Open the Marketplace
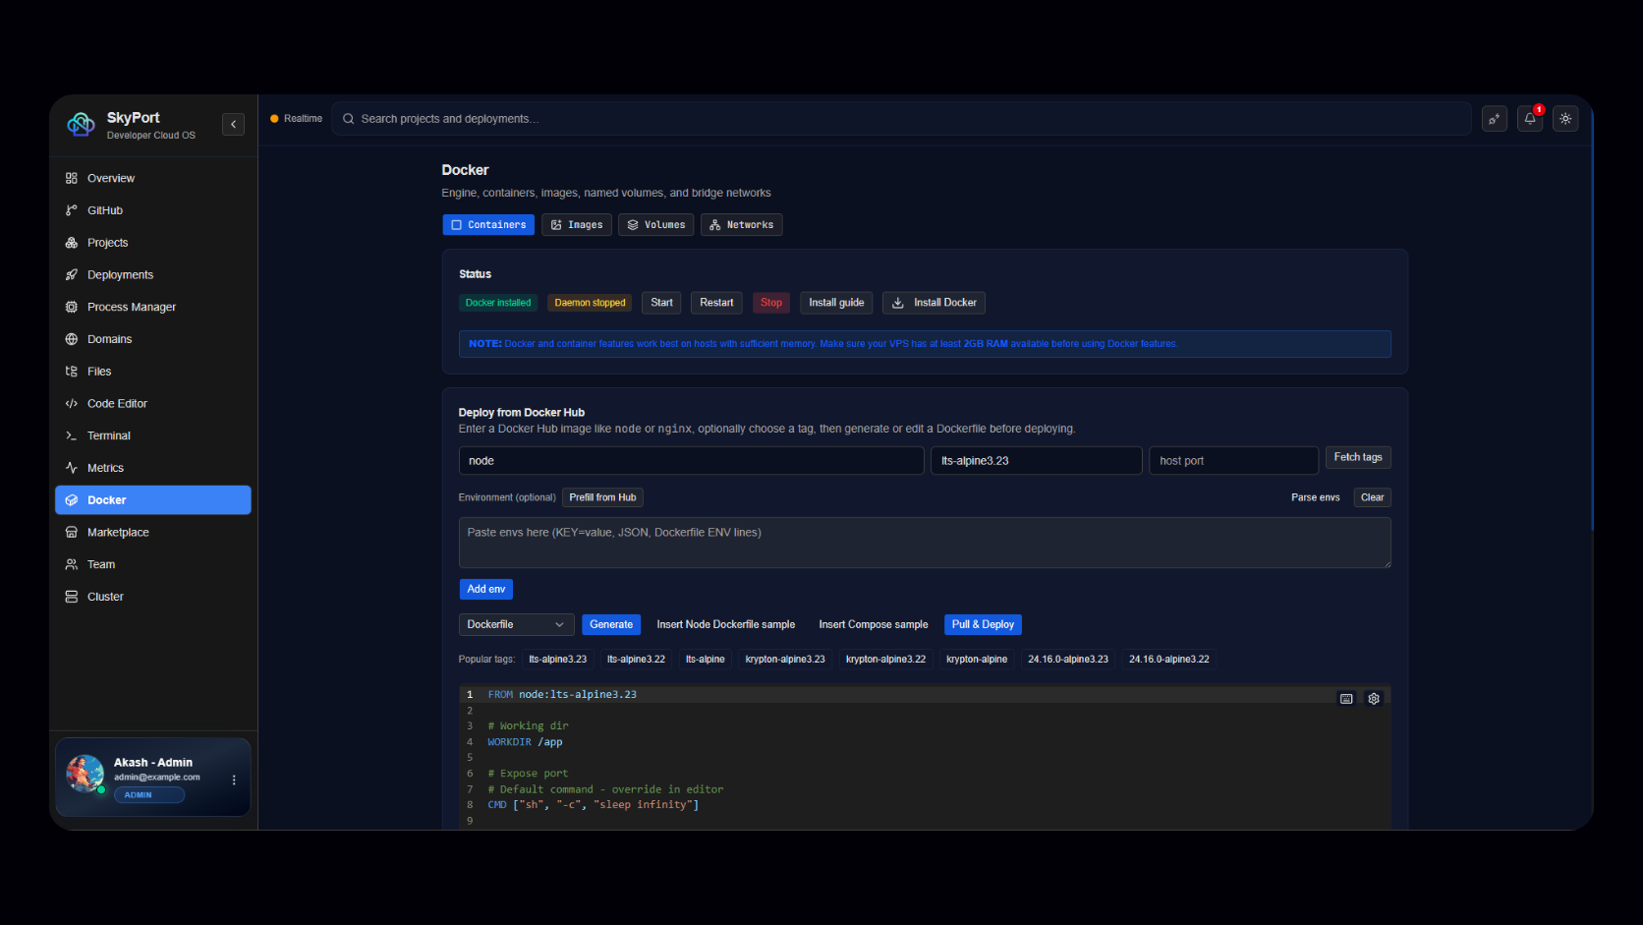 [x=153, y=533]
